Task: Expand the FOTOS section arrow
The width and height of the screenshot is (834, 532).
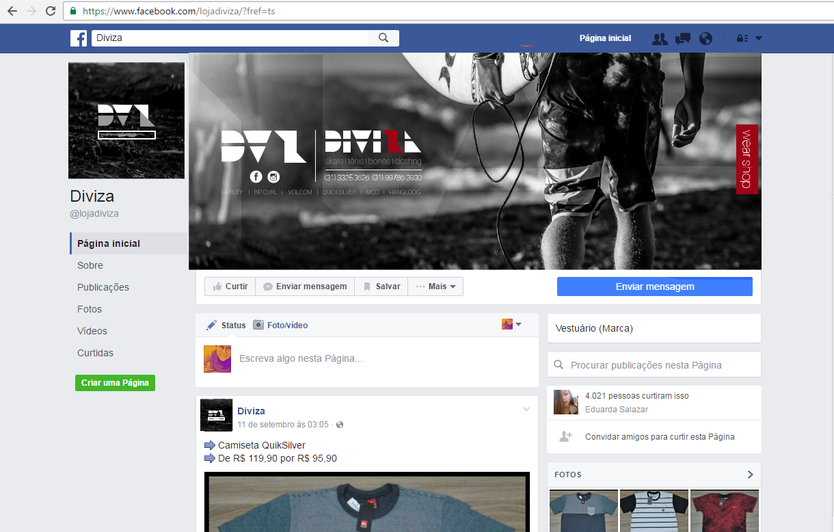Action: (750, 475)
